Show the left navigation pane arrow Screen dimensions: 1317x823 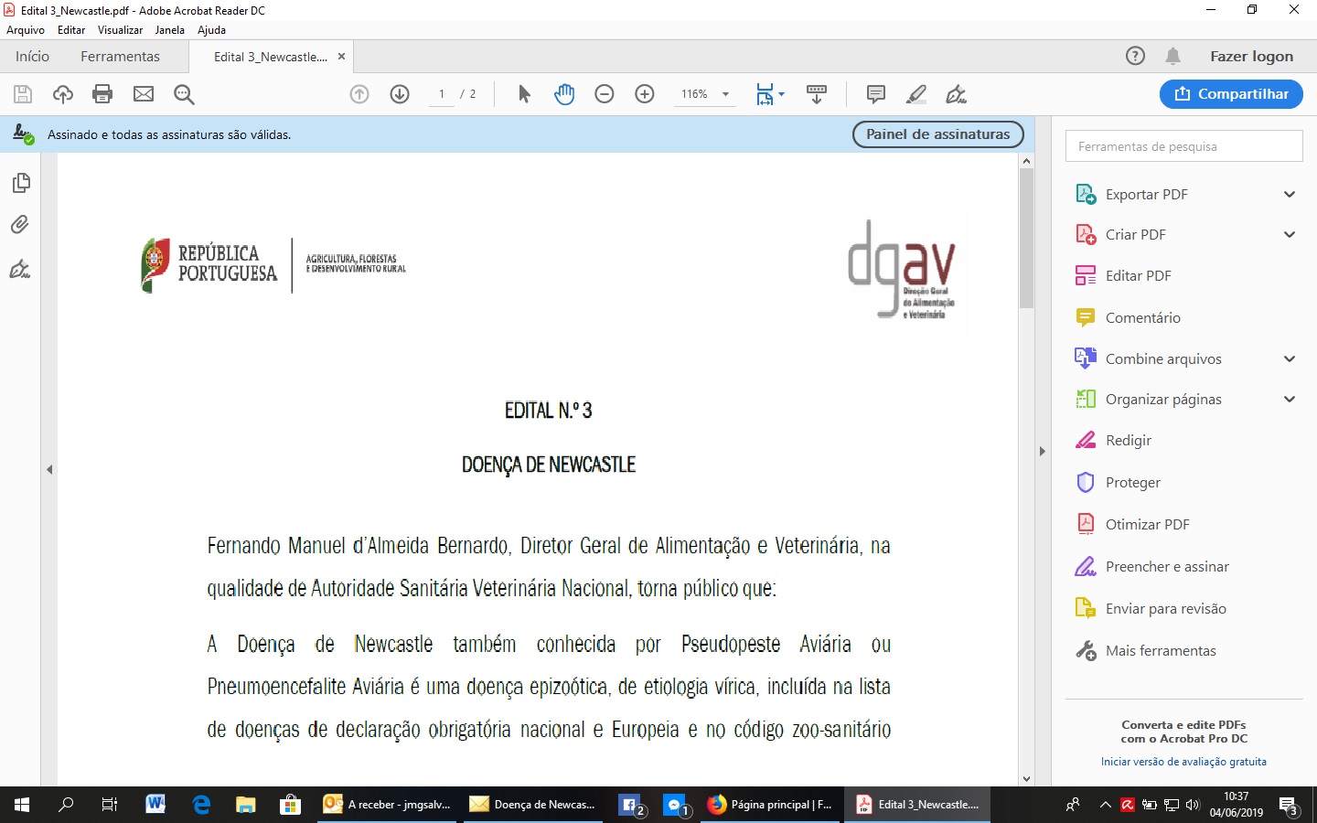pos(49,469)
